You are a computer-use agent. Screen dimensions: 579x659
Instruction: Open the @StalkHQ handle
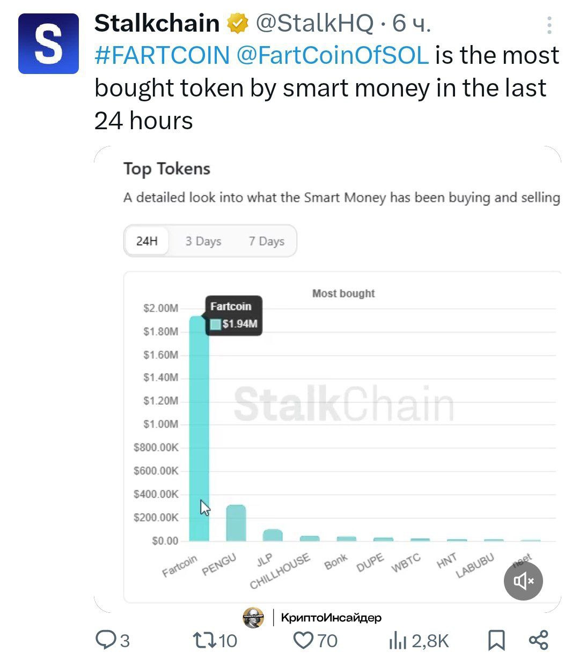point(314,24)
